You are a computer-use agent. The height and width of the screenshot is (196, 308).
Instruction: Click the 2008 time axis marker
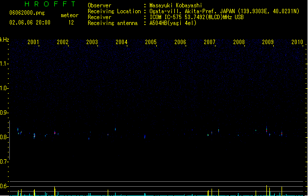pyautogui.click(x=239, y=42)
